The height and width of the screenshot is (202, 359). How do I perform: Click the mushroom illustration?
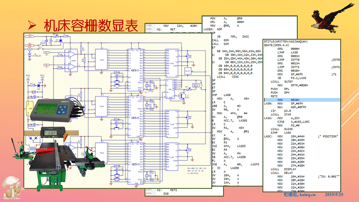click(x=13, y=187)
